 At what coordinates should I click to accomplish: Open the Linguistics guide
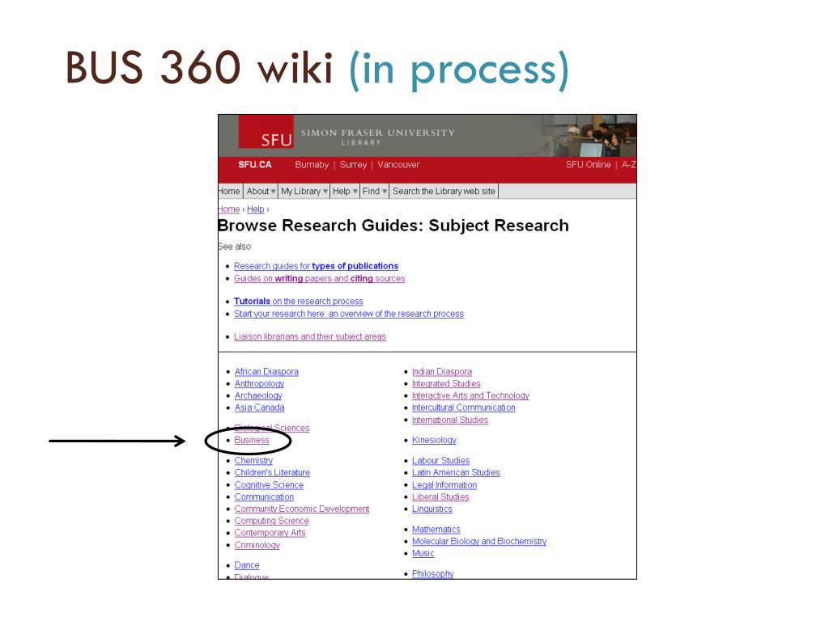432,509
